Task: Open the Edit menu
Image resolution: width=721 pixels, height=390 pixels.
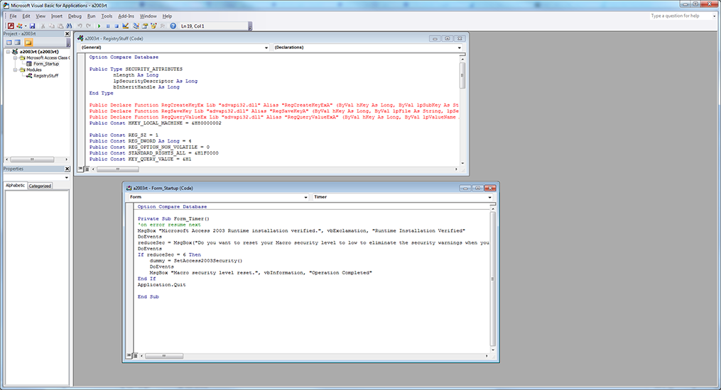Action: [26, 16]
